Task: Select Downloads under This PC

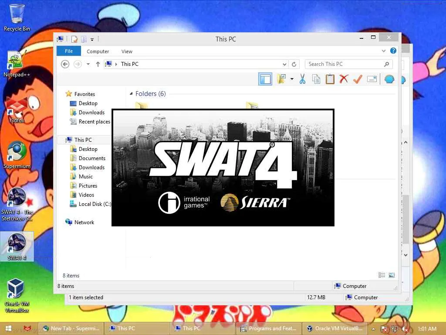Action: tap(91, 167)
